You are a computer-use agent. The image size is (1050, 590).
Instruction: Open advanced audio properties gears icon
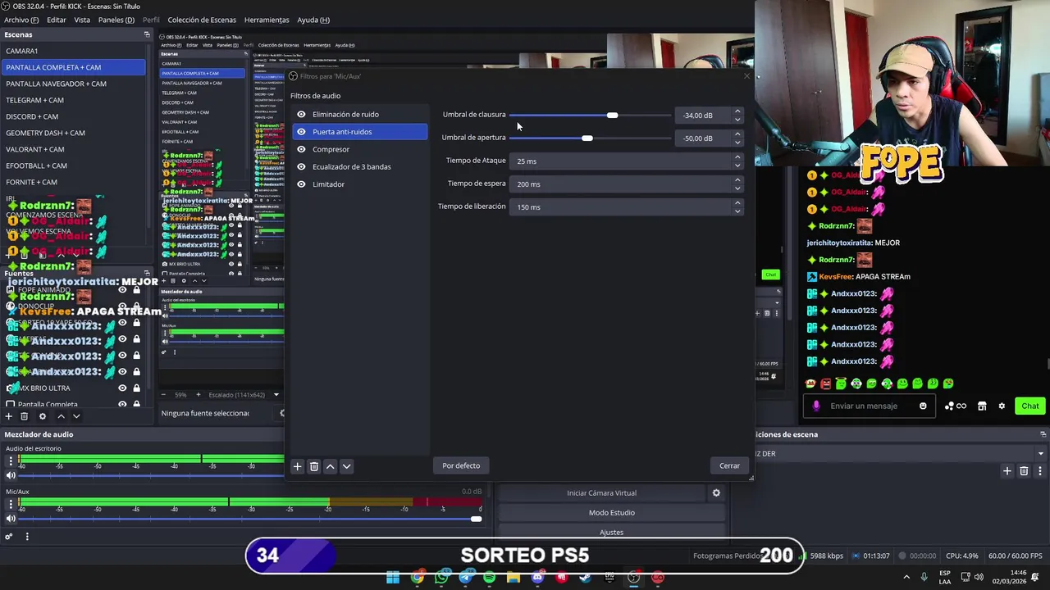(x=9, y=537)
